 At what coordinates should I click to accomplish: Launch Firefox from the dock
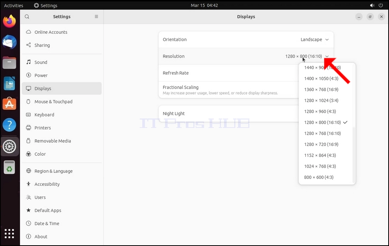(9, 21)
